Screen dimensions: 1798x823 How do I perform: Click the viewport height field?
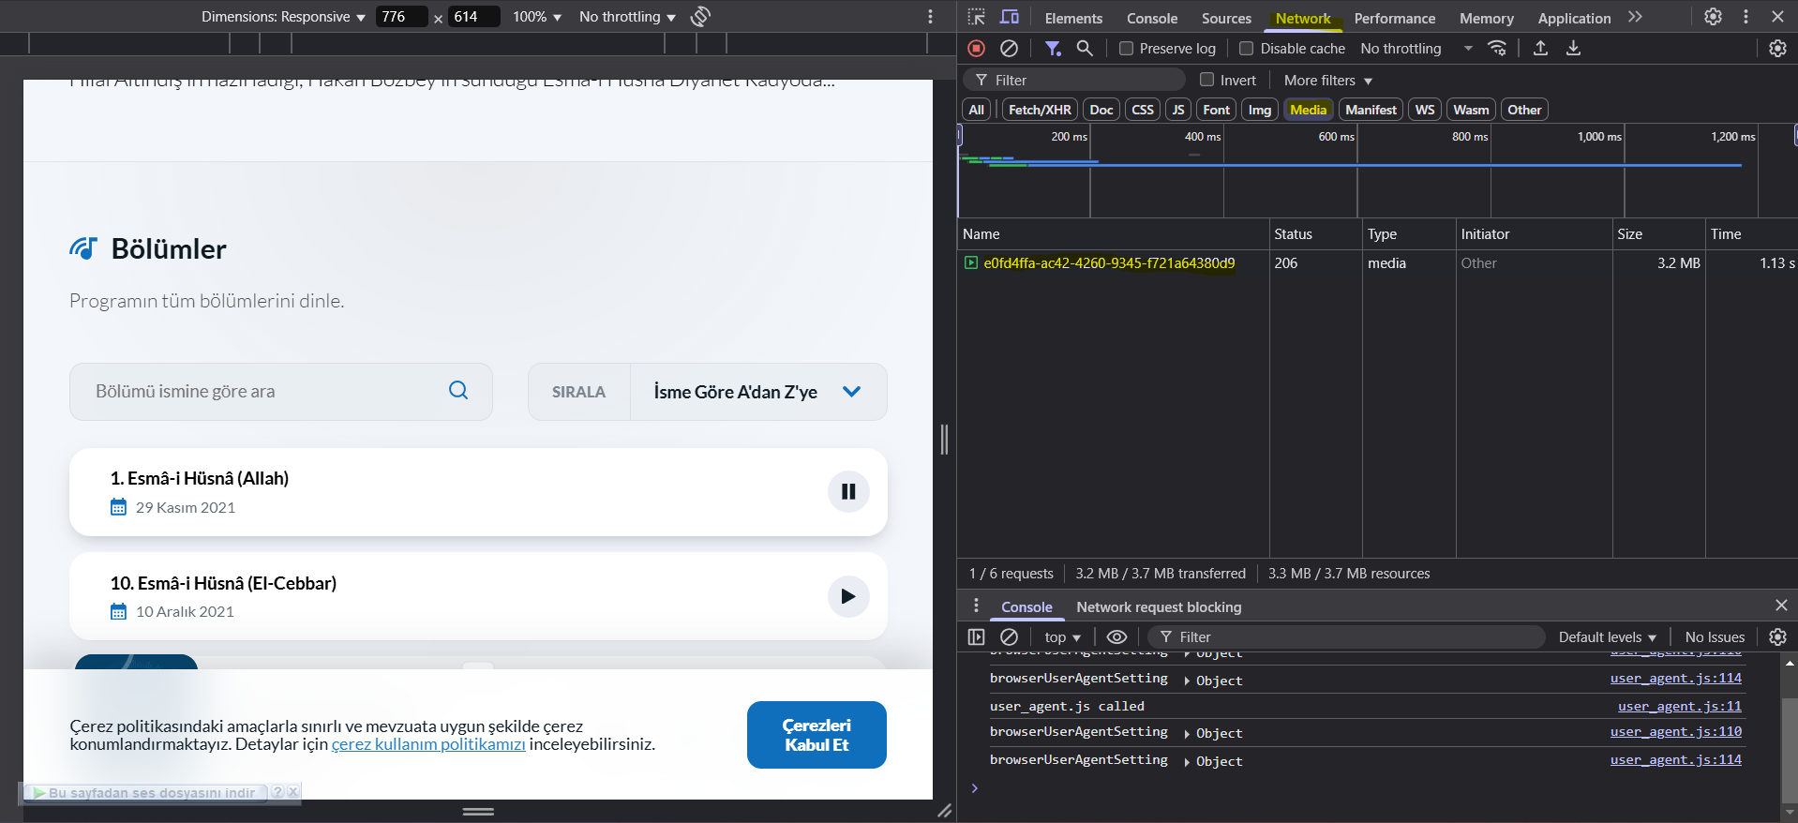pos(473,17)
